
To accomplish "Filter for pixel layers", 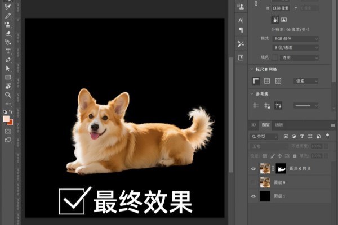I will pos(286,137).
